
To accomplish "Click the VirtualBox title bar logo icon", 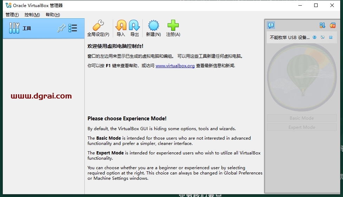I will click(8, 5).
